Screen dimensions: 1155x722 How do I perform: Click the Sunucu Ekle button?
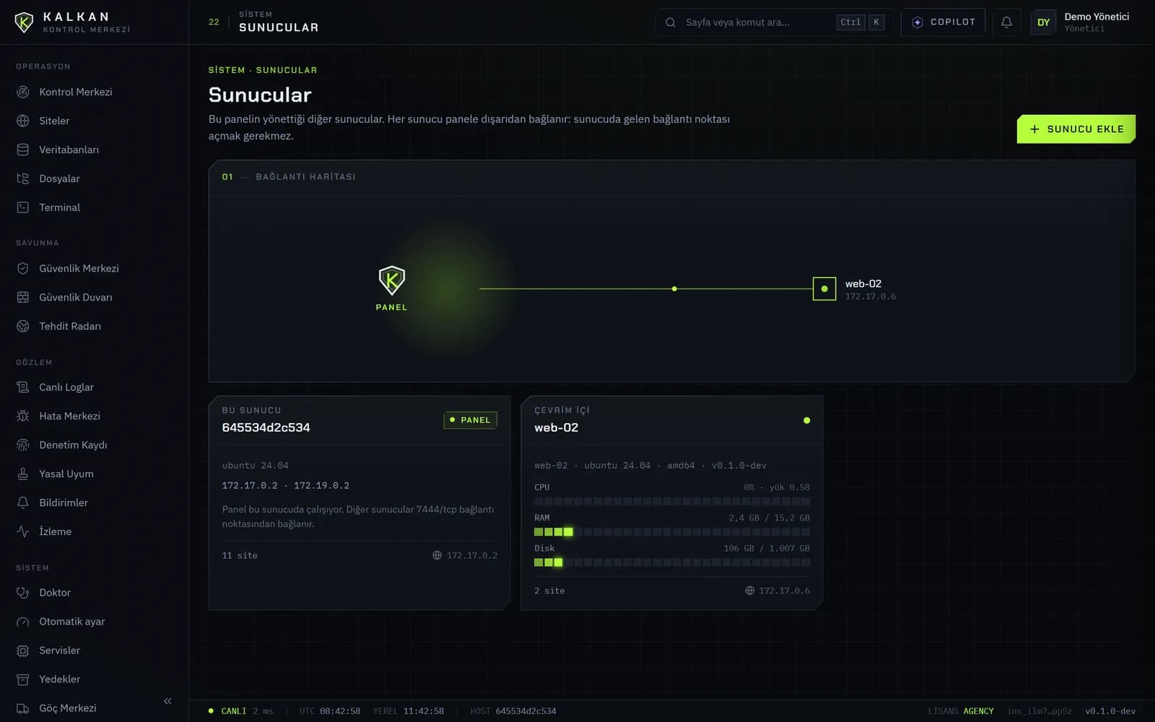point(1076,129)
